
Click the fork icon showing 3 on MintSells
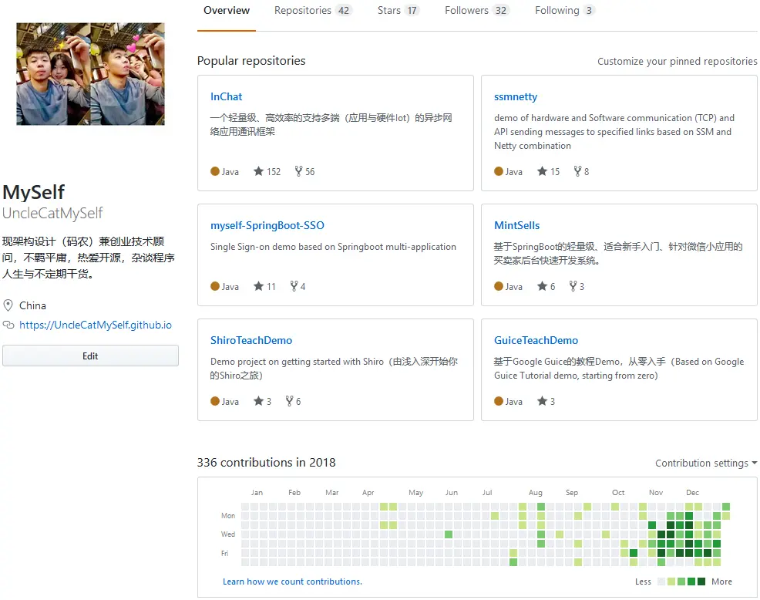click(x=573, y=286)
